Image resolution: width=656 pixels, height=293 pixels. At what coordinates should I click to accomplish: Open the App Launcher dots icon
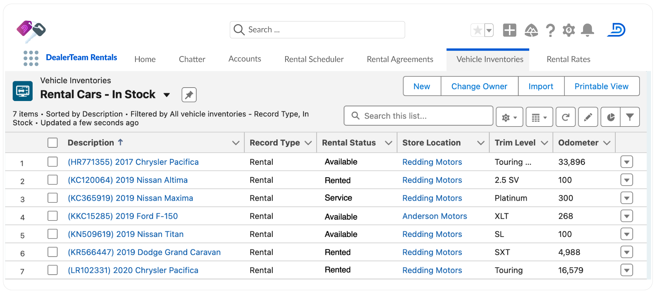tap(31, 58)
